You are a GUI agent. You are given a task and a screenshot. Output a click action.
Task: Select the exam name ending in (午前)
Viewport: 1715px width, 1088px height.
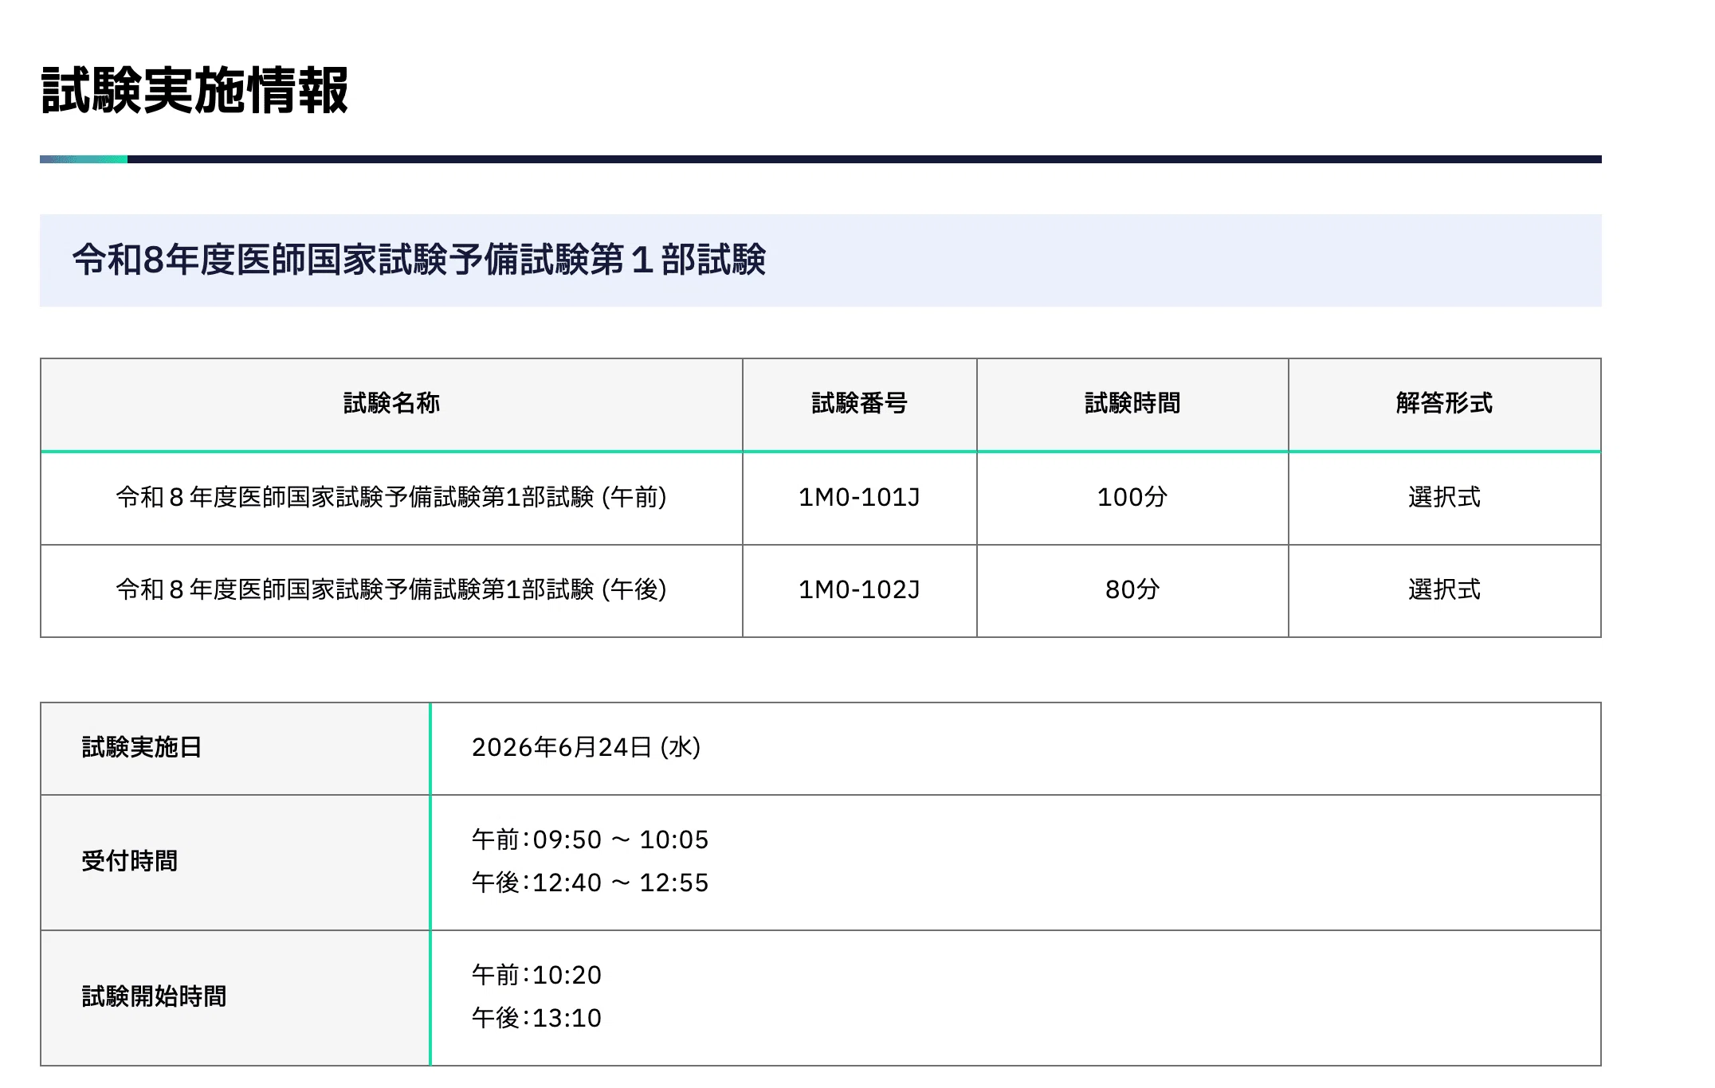[x=391, y=498]
